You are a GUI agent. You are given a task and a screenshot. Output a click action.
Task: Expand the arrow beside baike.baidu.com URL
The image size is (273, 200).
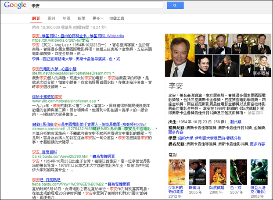point(91,156)
